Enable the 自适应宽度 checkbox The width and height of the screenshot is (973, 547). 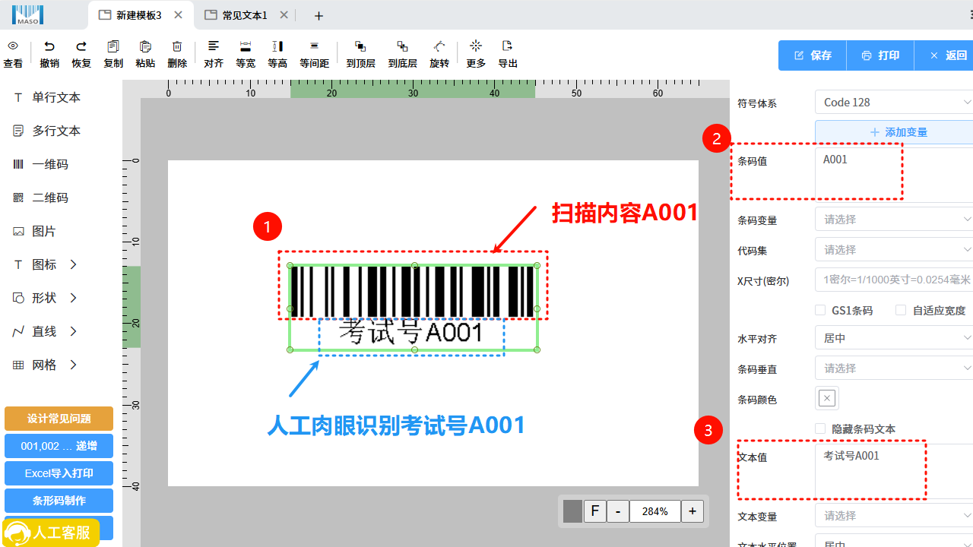pos(901,310)
